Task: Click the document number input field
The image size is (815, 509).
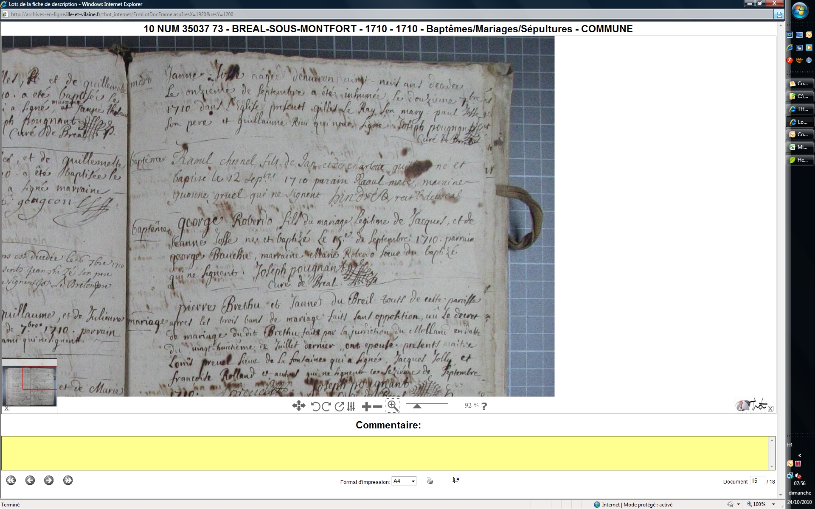Action: coord(757,481)
